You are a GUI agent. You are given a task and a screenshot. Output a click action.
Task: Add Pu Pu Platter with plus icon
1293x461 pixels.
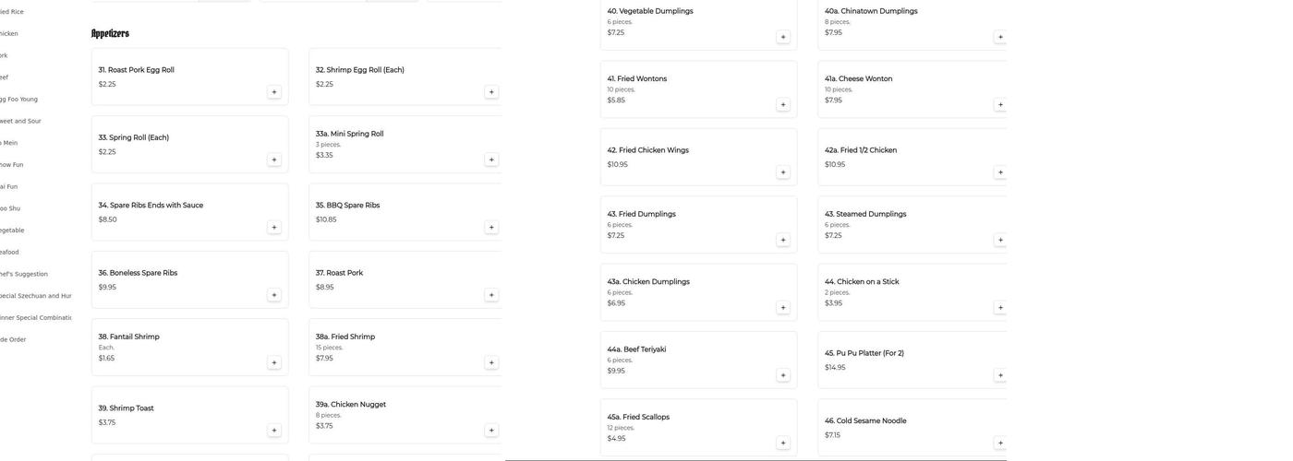[x=1000, y=375]
